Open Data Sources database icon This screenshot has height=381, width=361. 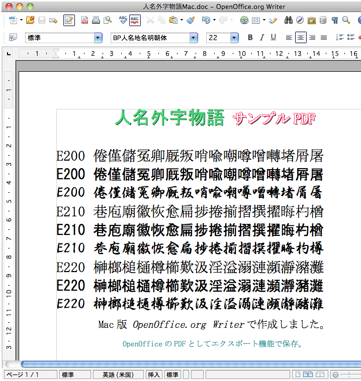pyautogui.click(x=323, y=20)
